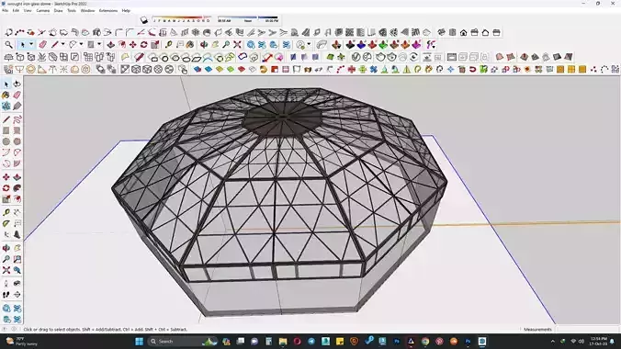Screen dimensions: 621x349
Task: Open Google Chrome from the taskbar
Action: click(x=425, y=341)
